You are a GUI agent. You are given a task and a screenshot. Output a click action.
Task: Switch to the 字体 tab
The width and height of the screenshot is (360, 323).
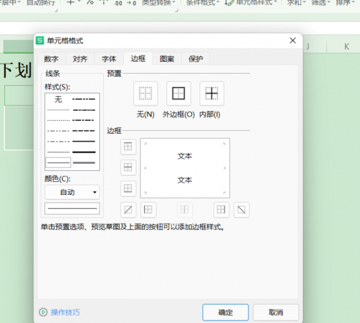click(109, 59)
